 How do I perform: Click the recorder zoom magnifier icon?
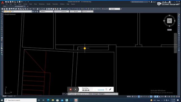(x=106, y=89)
